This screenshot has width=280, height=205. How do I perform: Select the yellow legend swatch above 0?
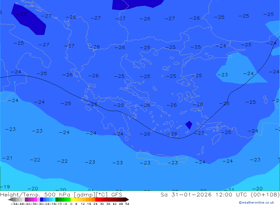[x=72, y=200]
